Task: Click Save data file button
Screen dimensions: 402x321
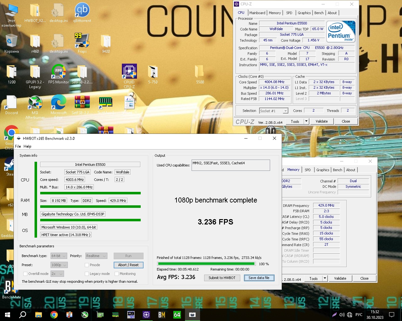Action: [x=259, y=278]
